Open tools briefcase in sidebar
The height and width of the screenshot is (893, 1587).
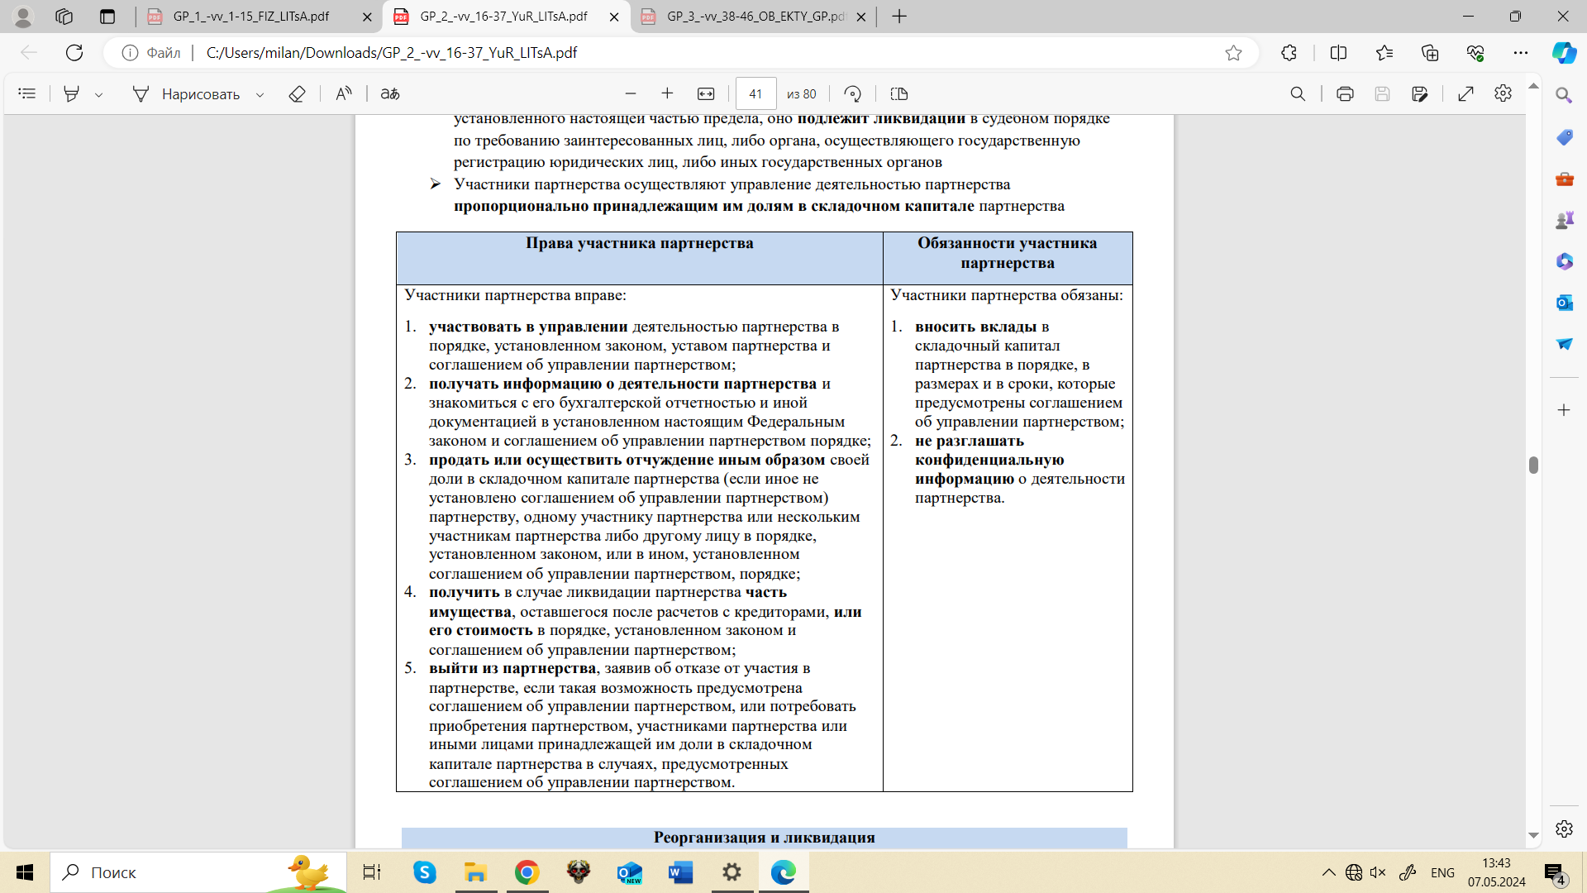(1564, 179)
